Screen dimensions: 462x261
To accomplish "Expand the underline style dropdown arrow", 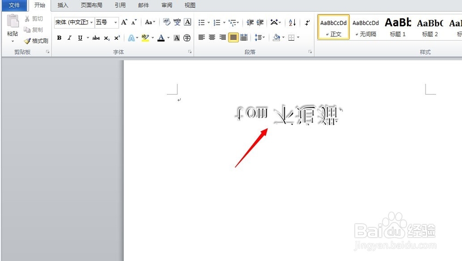I will [x=87, y=38].
